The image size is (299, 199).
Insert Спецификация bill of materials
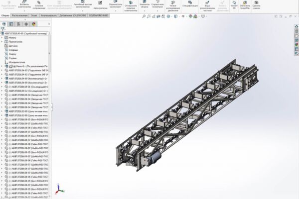[190, 4]
